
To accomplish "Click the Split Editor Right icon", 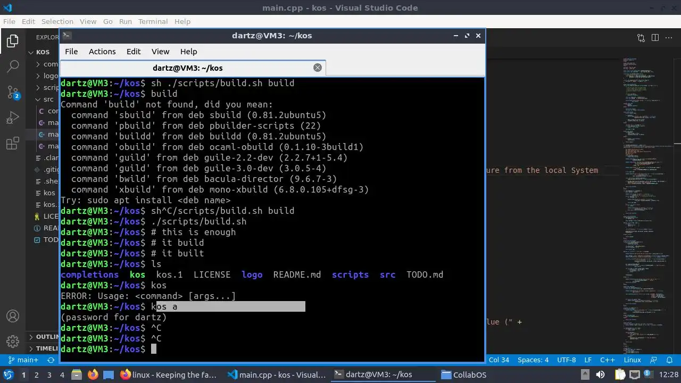I will point(655,37).
